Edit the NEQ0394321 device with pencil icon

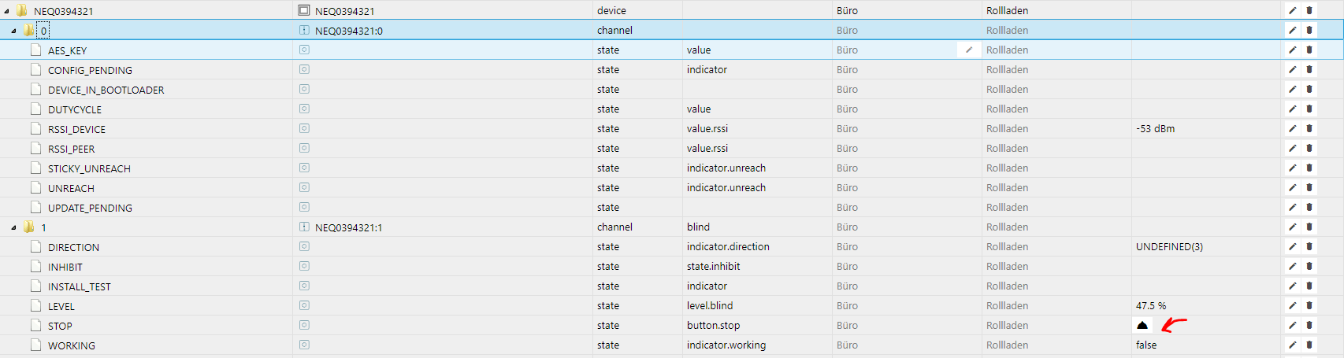click(1292, 11)
